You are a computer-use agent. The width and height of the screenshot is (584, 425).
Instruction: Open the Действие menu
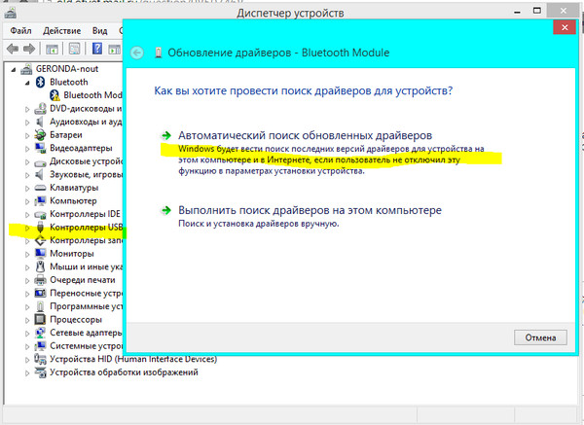(x=62, y=31)
